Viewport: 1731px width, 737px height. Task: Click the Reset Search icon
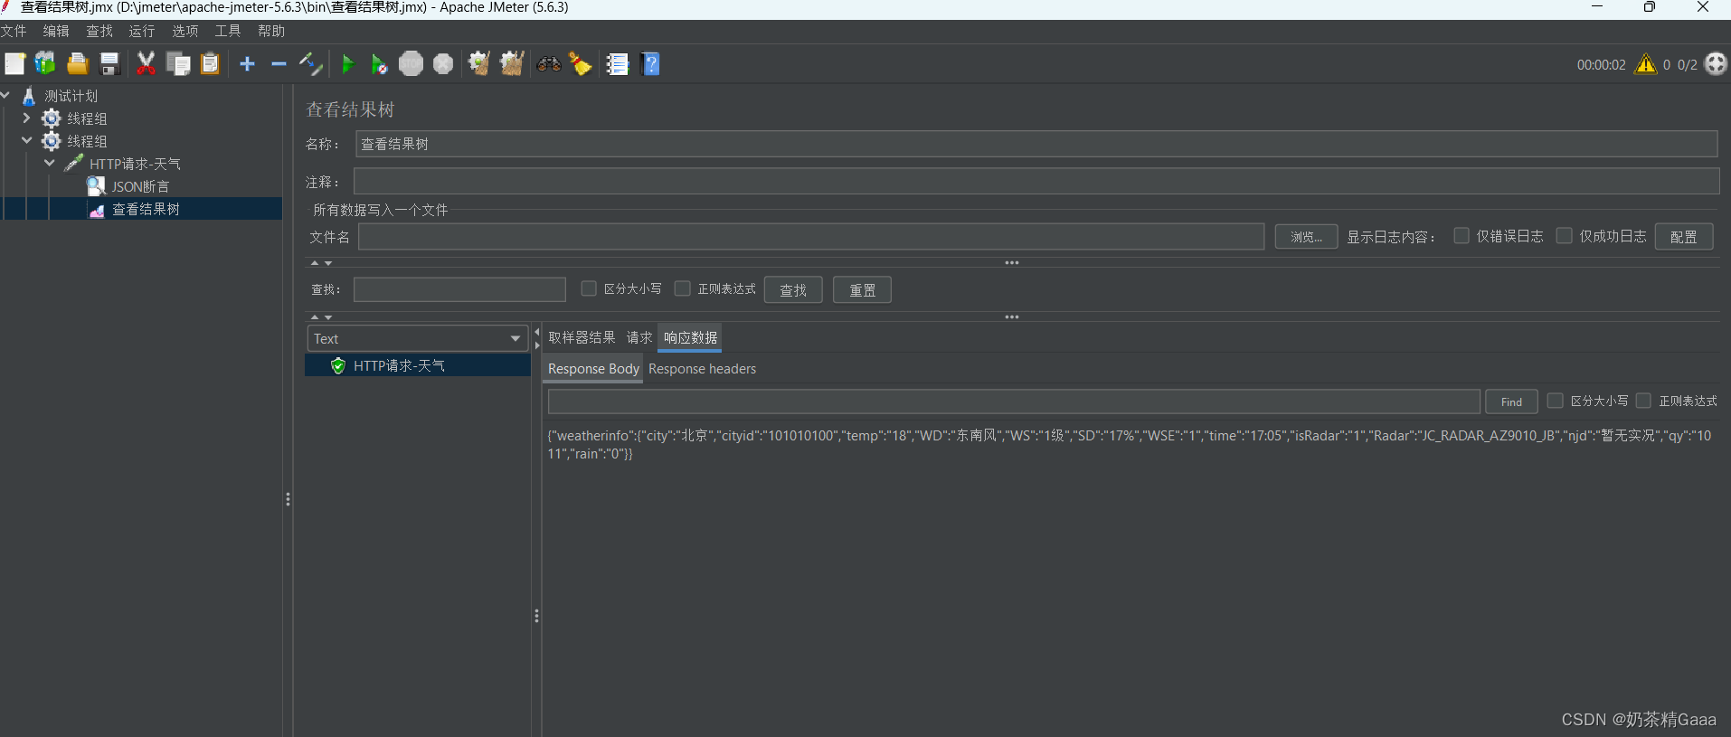pos(581,64)
